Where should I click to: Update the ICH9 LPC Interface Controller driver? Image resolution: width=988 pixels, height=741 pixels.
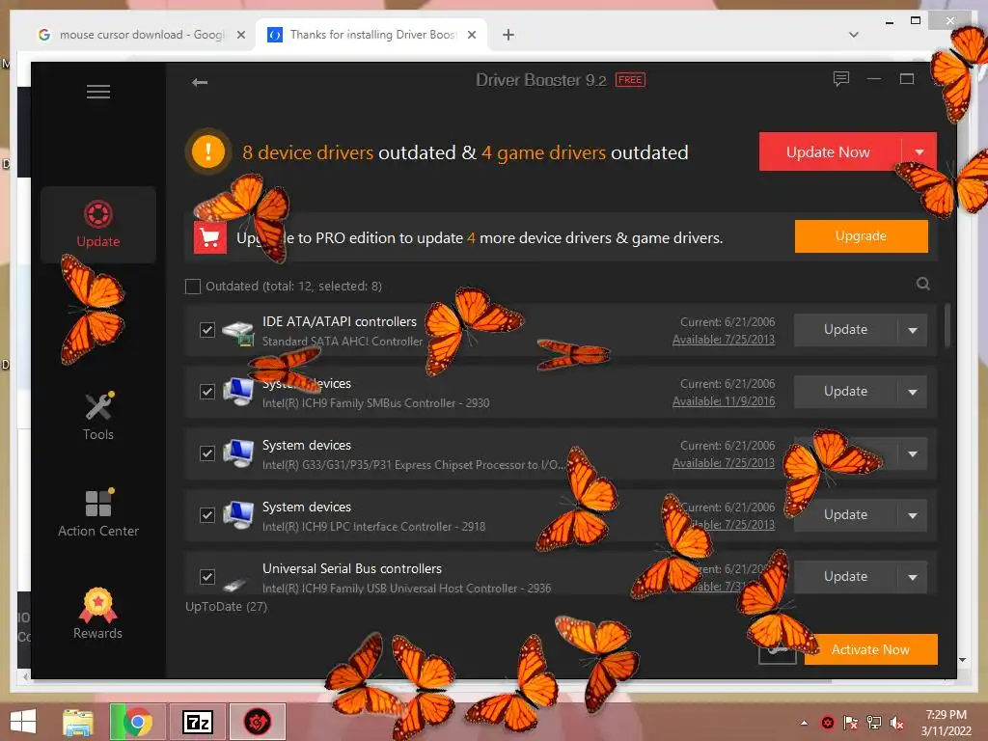click(x=845, y=515)
